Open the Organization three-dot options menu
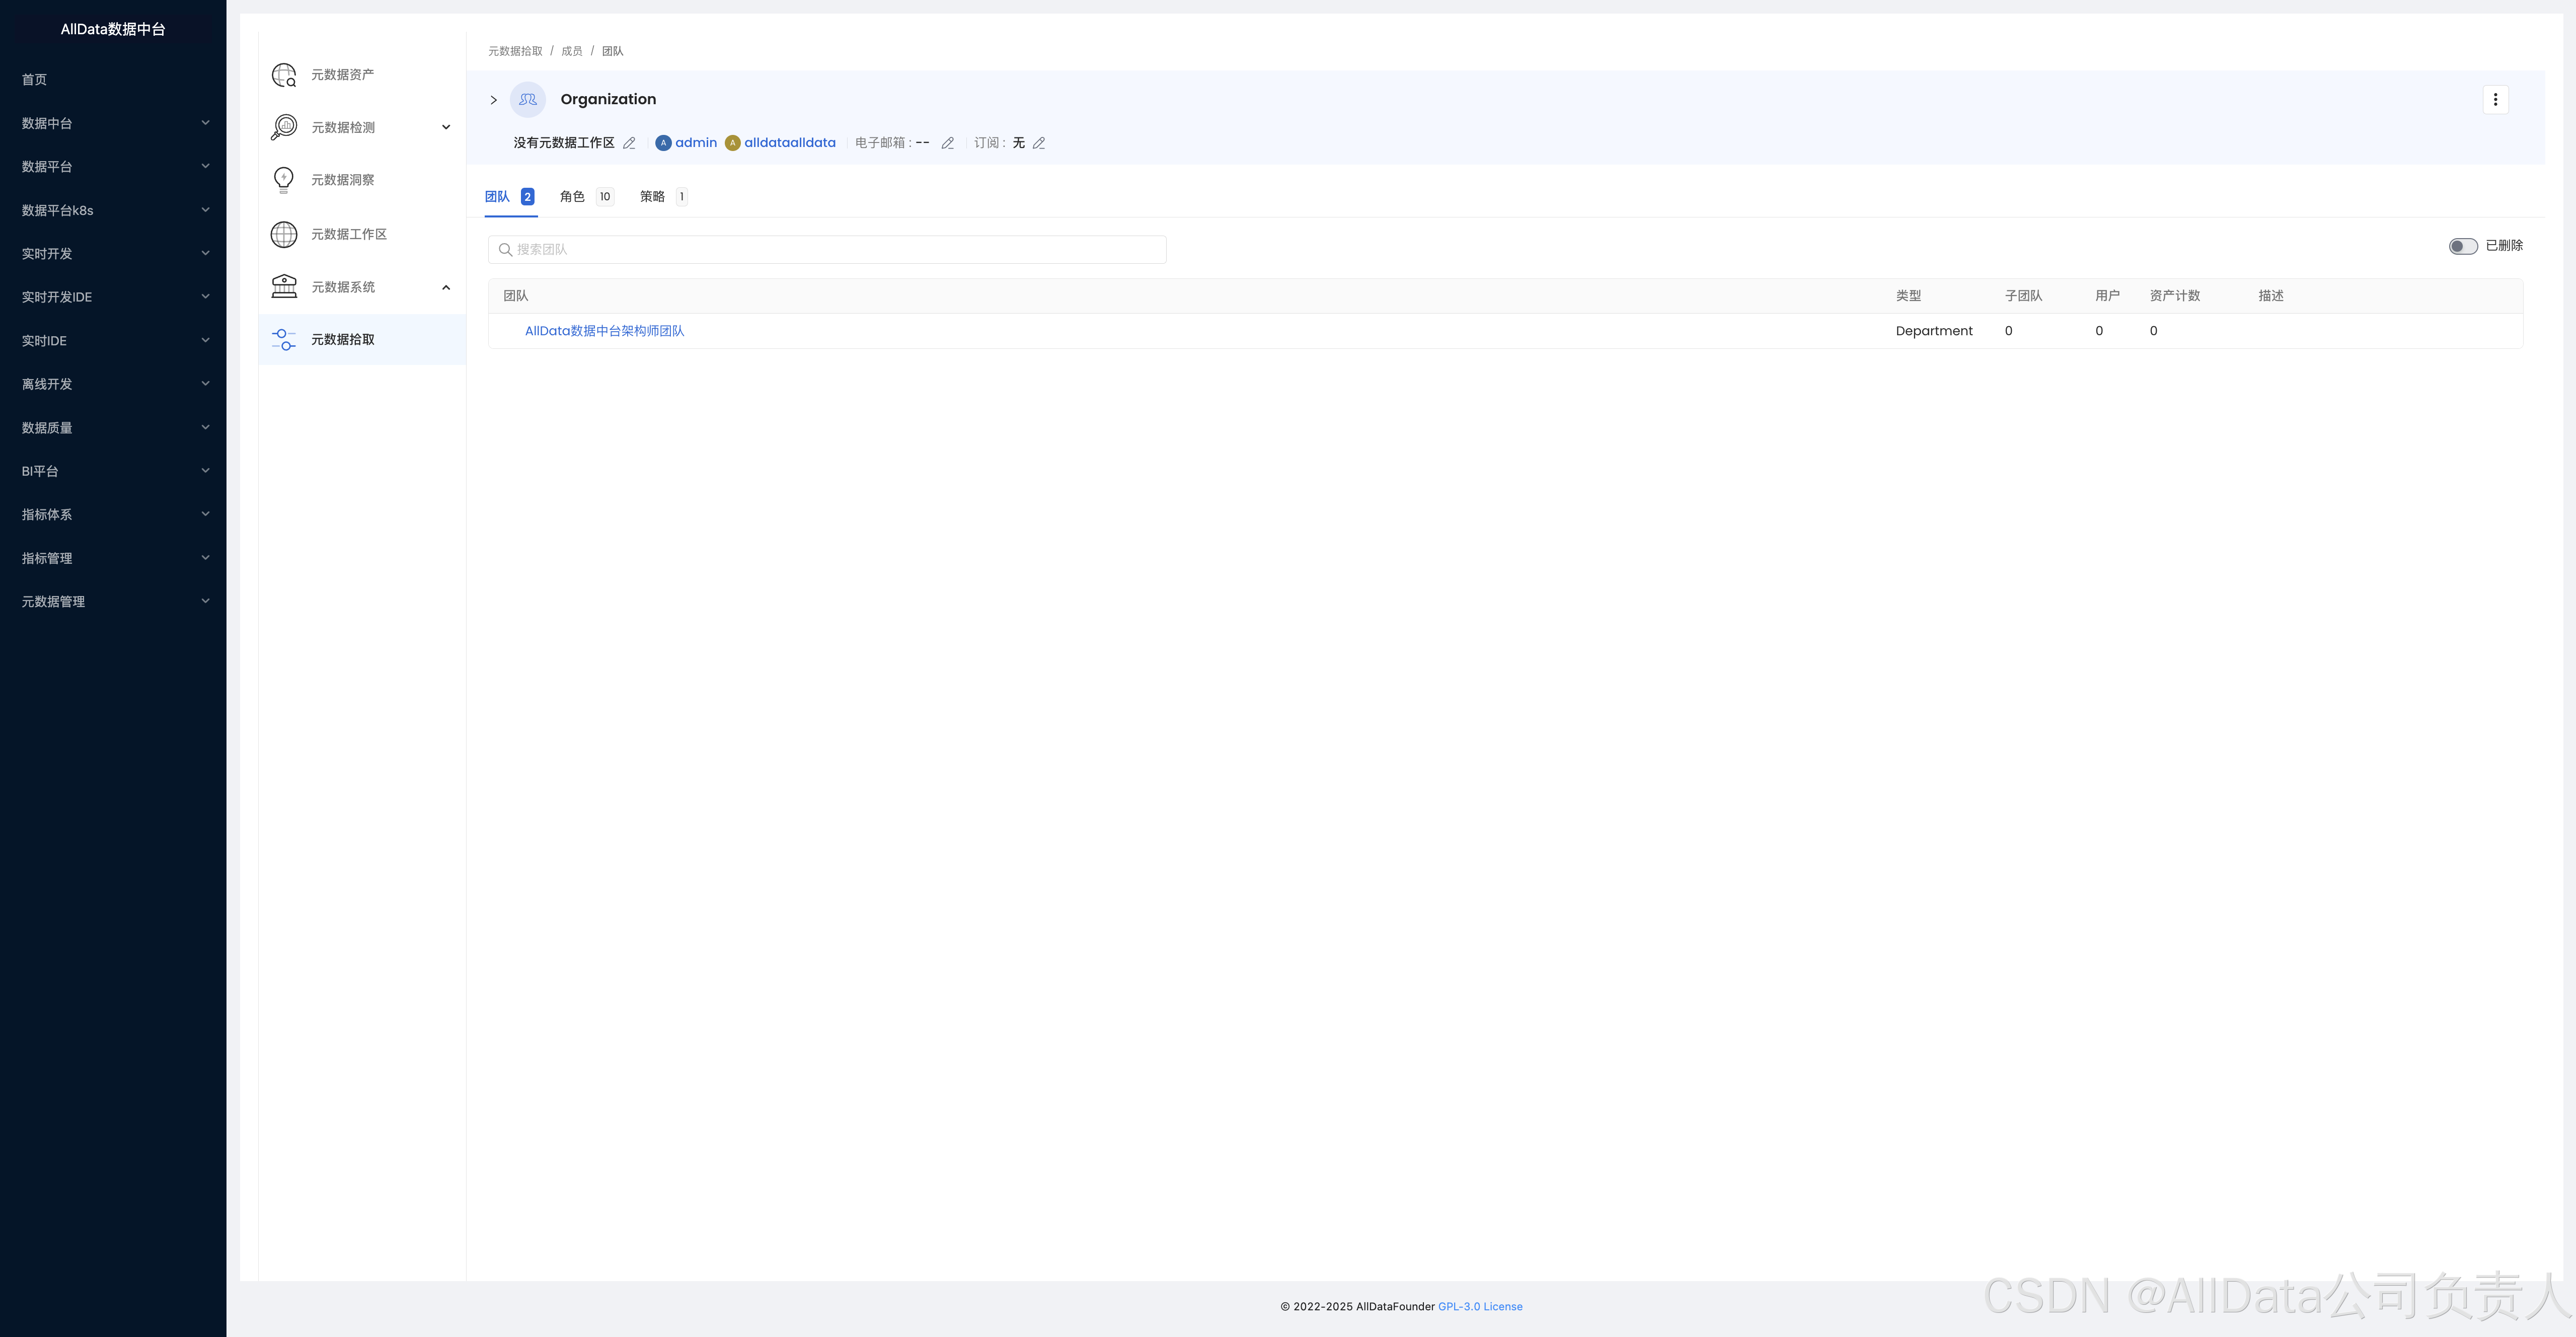This screenshot has height=1337, width=2576. coord(2495,100)
